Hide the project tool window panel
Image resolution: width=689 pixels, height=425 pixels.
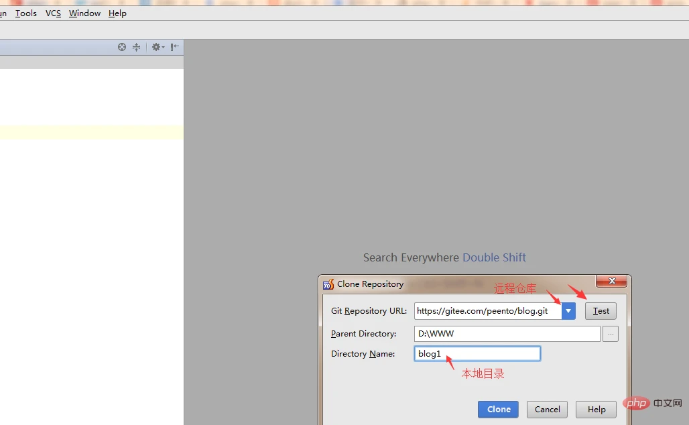pyautogui.click(x=174, y=47)
